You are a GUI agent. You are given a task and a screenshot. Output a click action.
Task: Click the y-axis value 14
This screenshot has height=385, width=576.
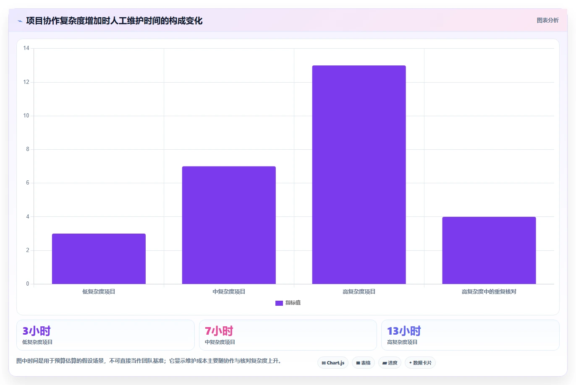[x=26, y=48]
